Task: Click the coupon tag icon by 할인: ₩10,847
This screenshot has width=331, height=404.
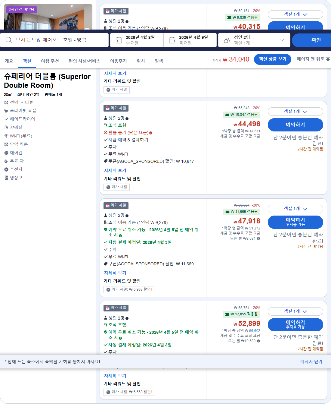Action: (106, 161)
